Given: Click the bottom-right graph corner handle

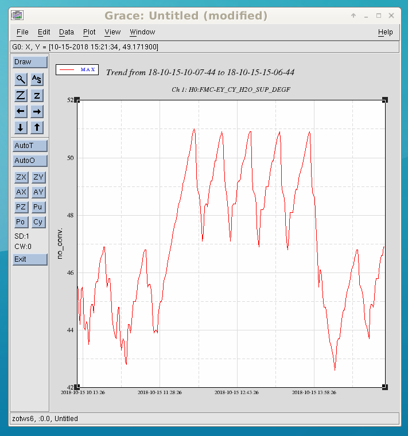Looking at the screenshot, I should [385, 387].
